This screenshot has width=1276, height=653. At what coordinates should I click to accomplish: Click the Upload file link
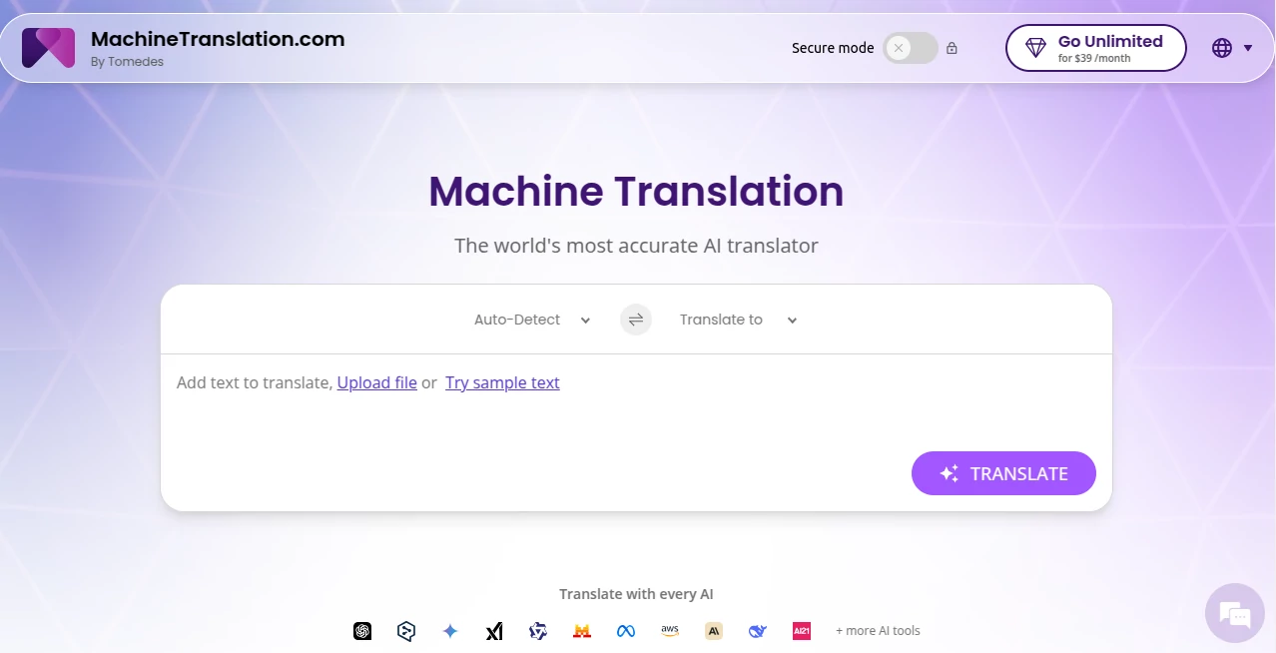[x=376, y=382]
